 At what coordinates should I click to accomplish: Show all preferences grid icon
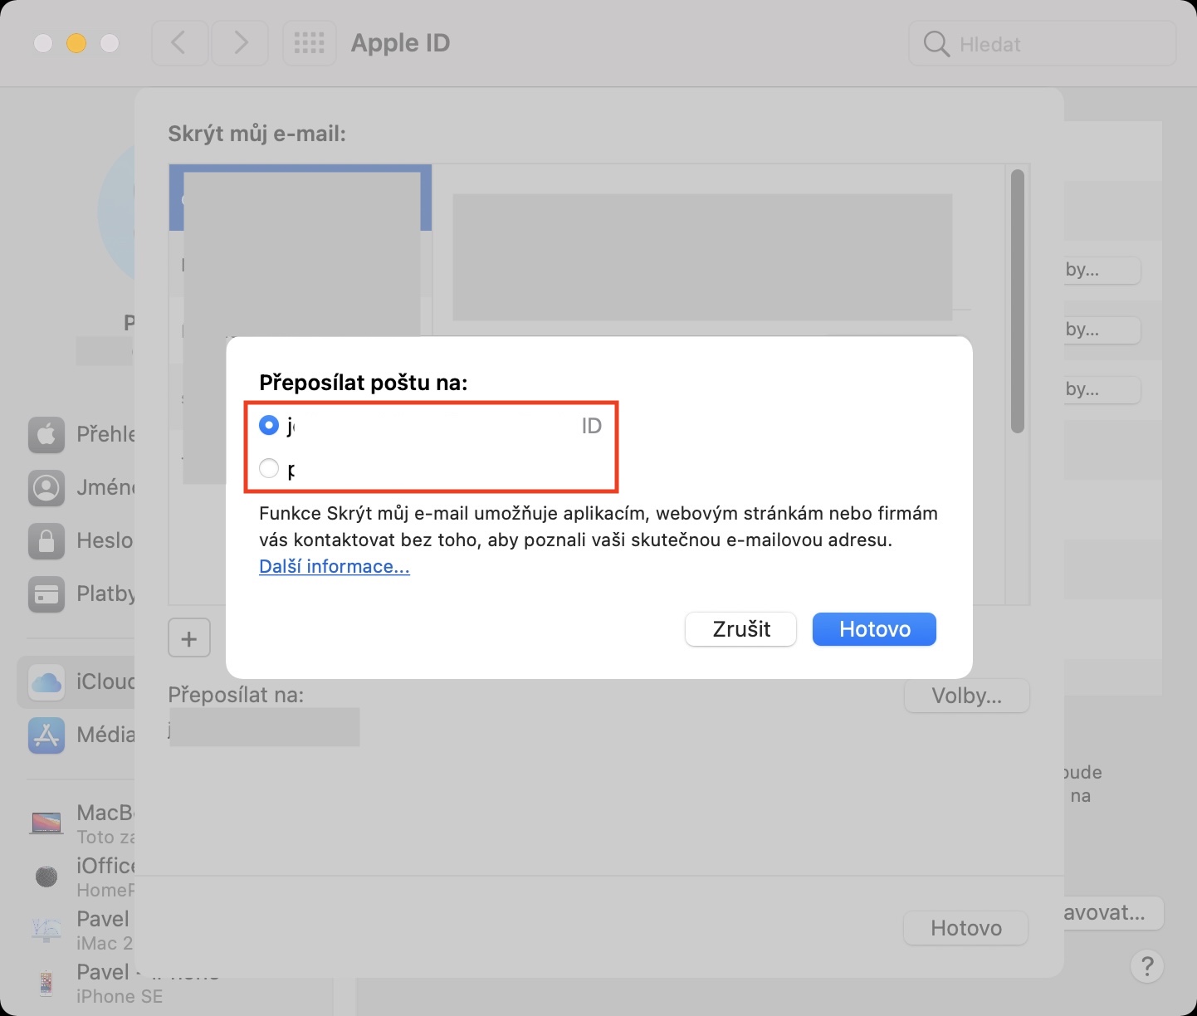pyautogui.click(x=309, y=43)
